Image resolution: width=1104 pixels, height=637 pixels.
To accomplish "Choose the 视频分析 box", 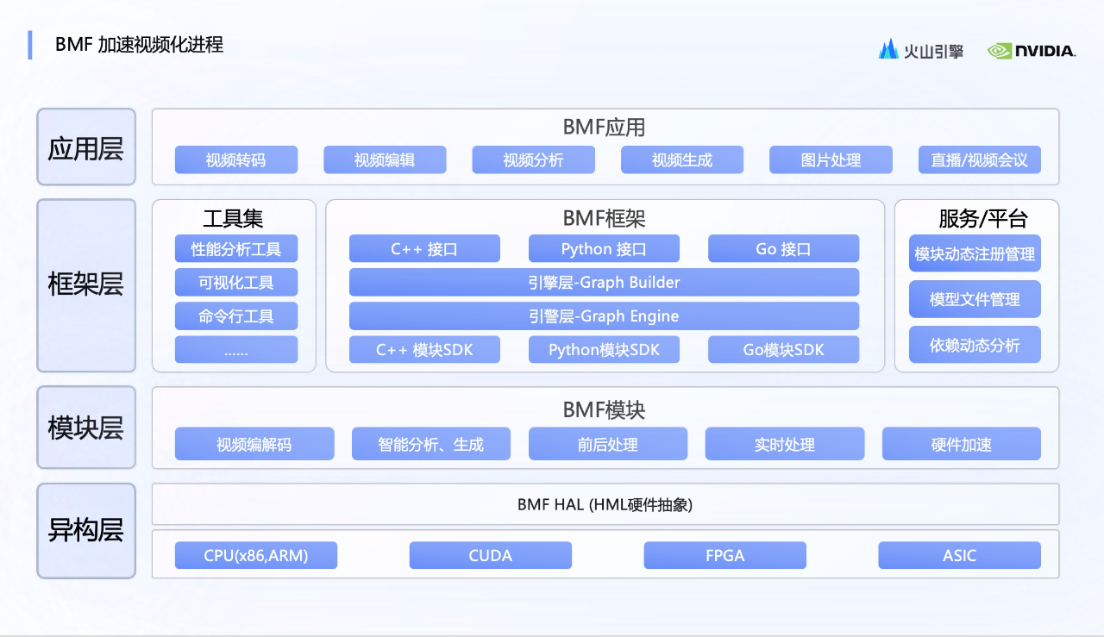I will (533, 160).
